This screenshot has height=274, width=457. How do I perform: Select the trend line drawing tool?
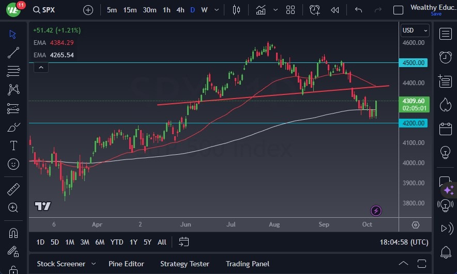(x=13, y=52)
